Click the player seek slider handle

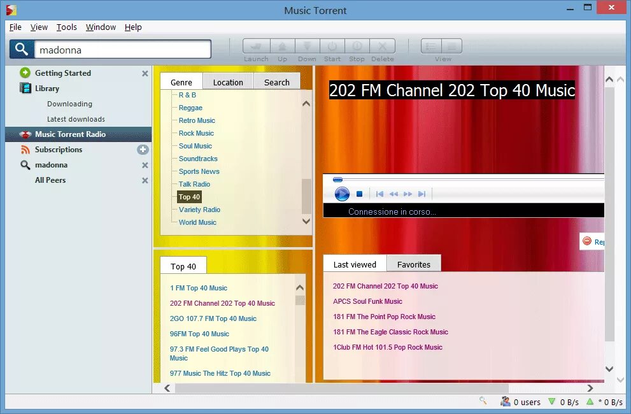pyautogui.click(x=337, y=180)
